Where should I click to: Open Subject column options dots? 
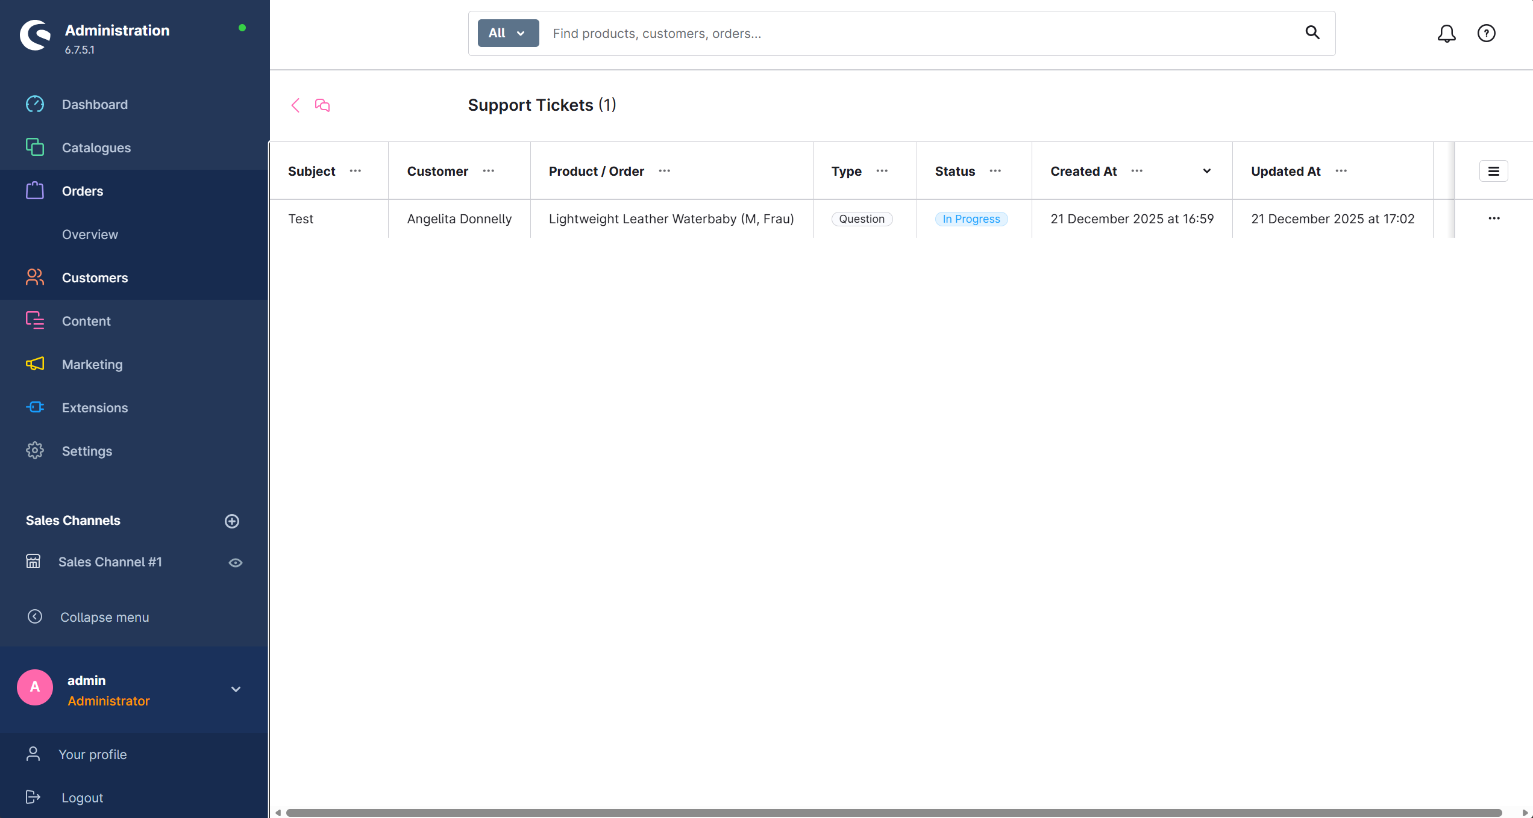(356, 171)
